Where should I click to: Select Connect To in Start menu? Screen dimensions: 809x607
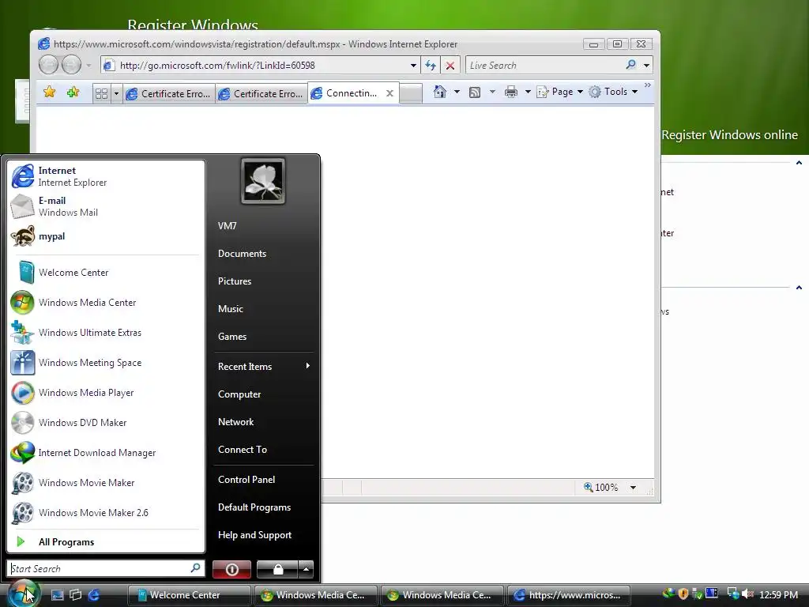[x=263, y=450]
